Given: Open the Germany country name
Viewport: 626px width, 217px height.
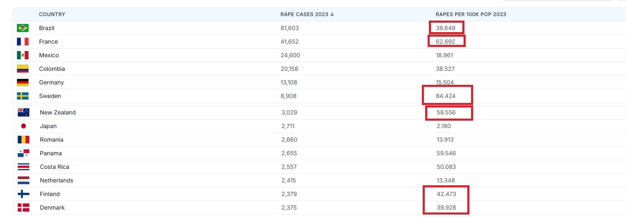Looking at the screenshot, I should [x=51, y=82].
